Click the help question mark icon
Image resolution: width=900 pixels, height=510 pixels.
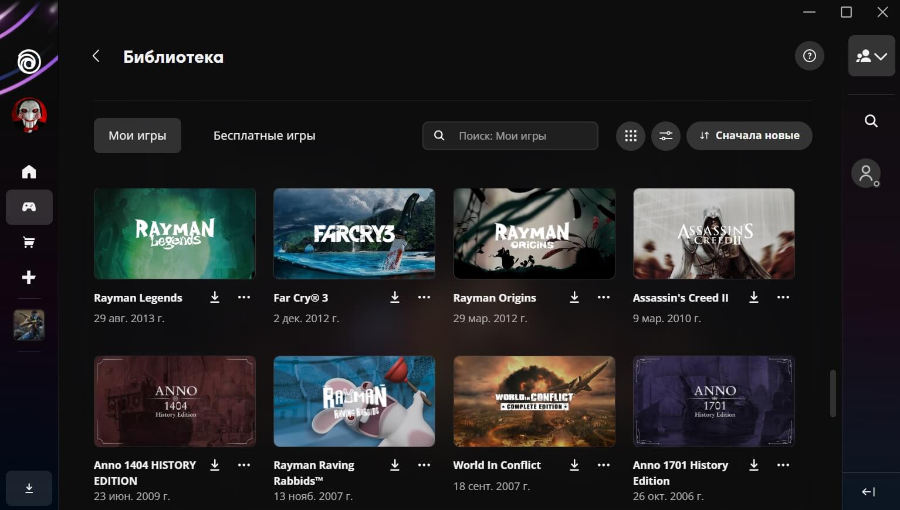(810, 56)
